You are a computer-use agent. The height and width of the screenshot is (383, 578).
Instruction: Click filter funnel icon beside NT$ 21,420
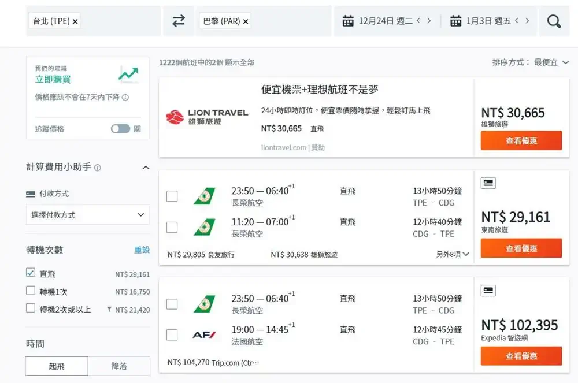pos(109,310)
